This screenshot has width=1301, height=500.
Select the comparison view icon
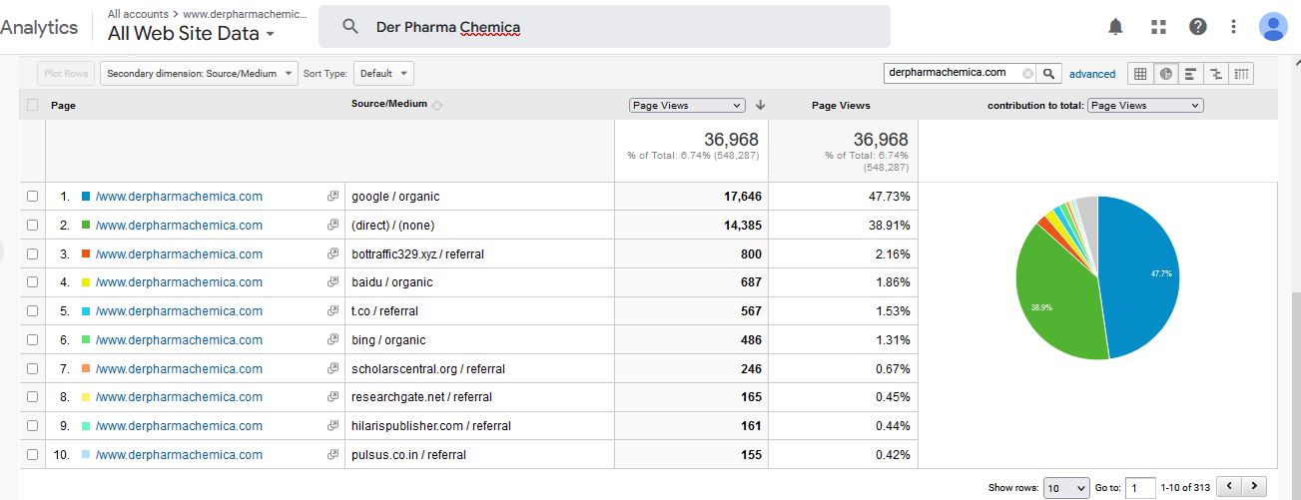tap(1215, 74)
